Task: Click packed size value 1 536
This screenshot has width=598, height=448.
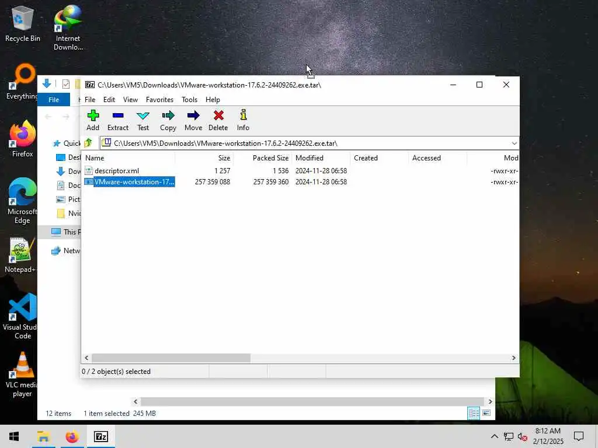Action: click(x=281, y=171)
